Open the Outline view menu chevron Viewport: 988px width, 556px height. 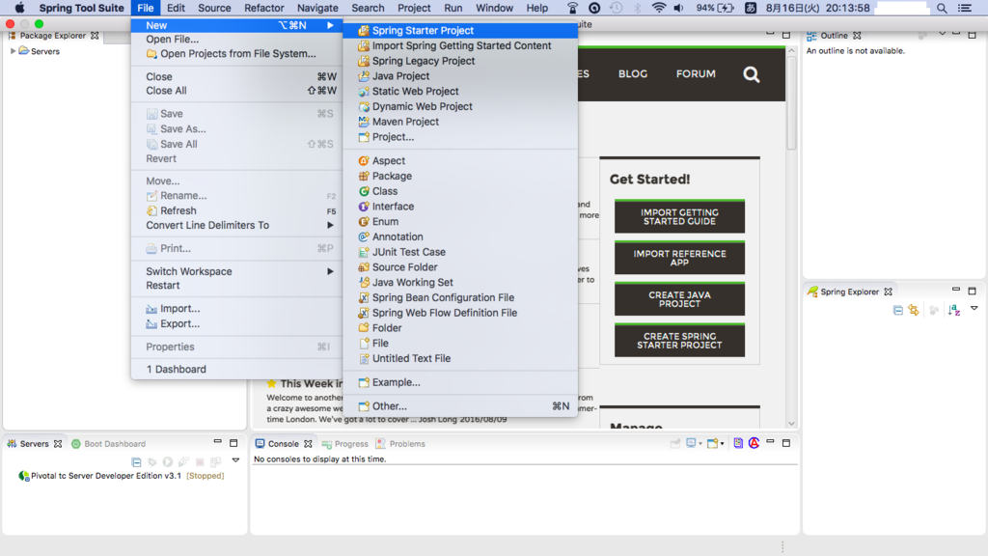[942, 34]
